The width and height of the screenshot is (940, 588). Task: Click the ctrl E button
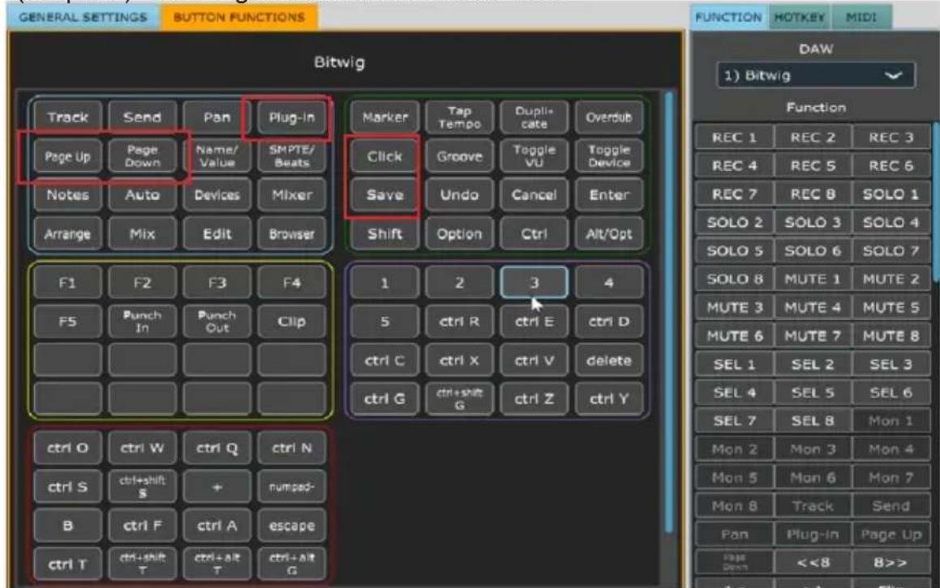(534, 322)
